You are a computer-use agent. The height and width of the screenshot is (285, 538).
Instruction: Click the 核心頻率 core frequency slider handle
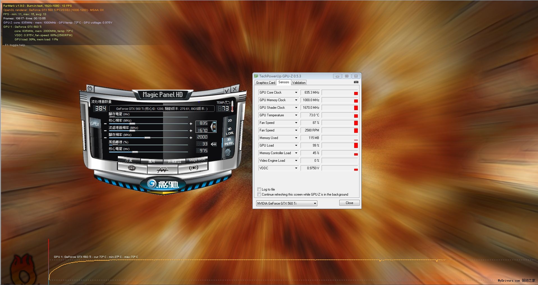point(132,124)
